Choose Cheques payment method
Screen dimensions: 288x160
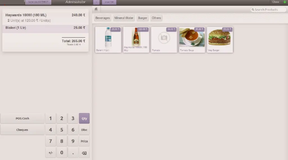coord(22,130)
